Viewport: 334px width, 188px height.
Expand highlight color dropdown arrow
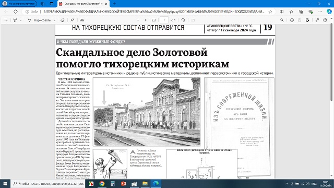click(x=21, y=20)
